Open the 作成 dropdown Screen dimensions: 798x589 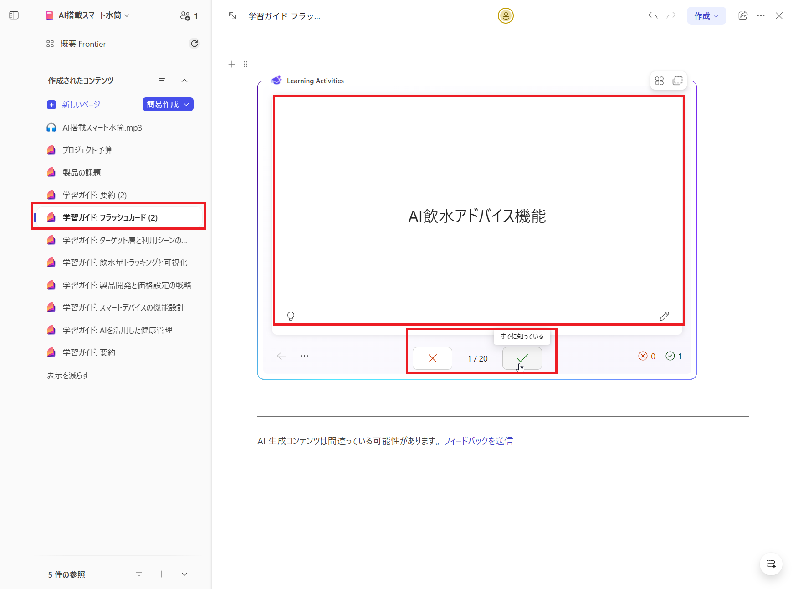click(706, 15)
